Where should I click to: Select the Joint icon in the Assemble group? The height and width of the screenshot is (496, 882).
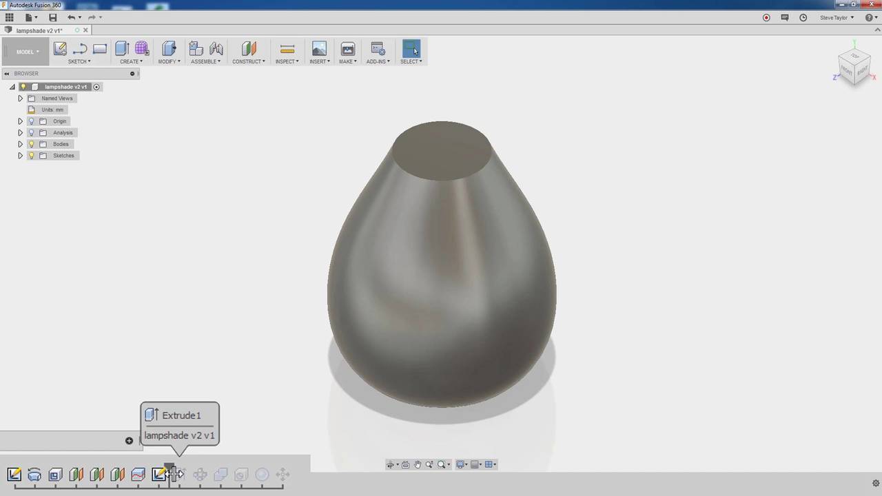pyautogui.click(x=216, y=49)
